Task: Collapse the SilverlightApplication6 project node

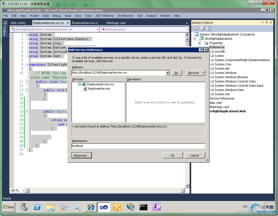Action: pyautogui.click(x=194, y=39)
